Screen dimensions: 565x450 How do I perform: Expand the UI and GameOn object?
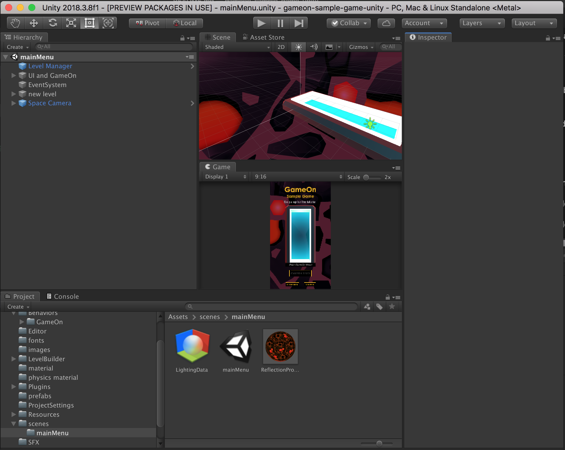pos(13,75)
